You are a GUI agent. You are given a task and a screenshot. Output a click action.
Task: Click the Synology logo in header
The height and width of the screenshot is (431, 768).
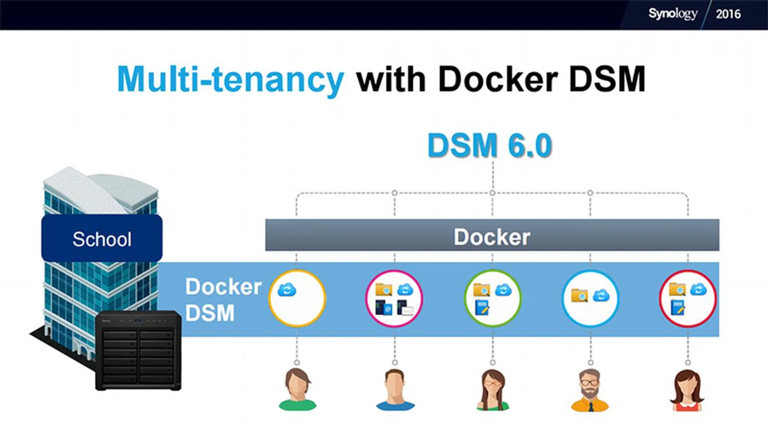(x=673, y=14)
